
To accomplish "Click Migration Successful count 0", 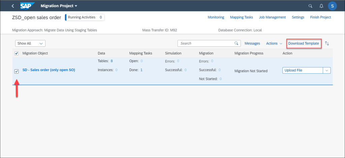I will [220, 70].
